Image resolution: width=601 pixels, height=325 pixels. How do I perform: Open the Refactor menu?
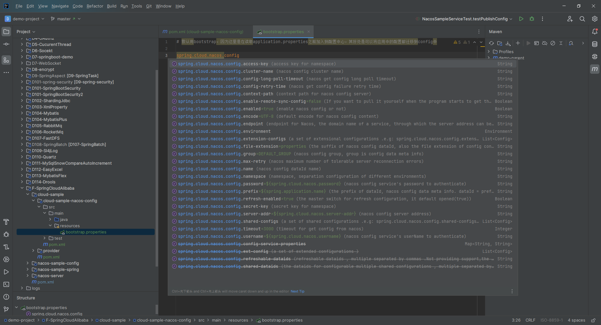coord(95,6)
